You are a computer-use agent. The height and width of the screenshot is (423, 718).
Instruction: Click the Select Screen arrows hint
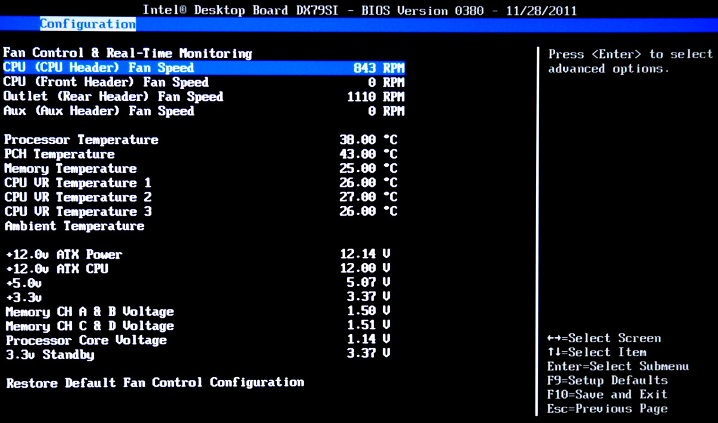pos(604,338)
